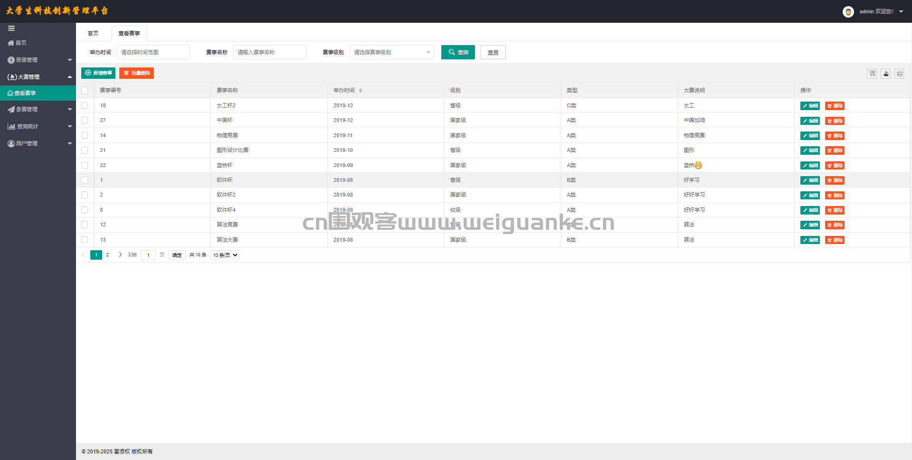The width and height of the screenshot is (912, 460).
Task: Check the box for row 13 算法大赛
Action: coord(85,240)
